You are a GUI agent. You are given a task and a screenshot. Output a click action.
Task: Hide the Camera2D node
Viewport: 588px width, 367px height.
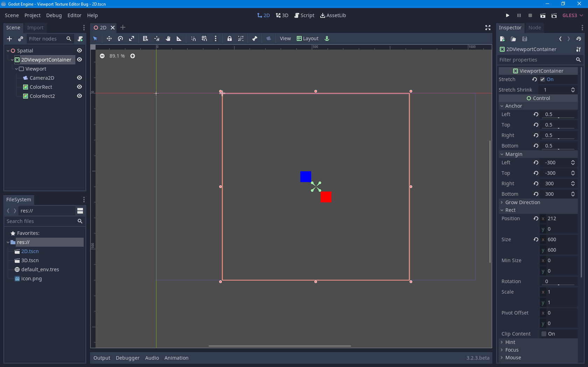(79, 78)
